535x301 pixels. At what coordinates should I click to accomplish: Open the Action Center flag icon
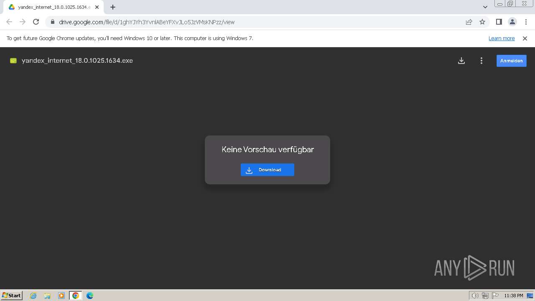tap(495, 296)
